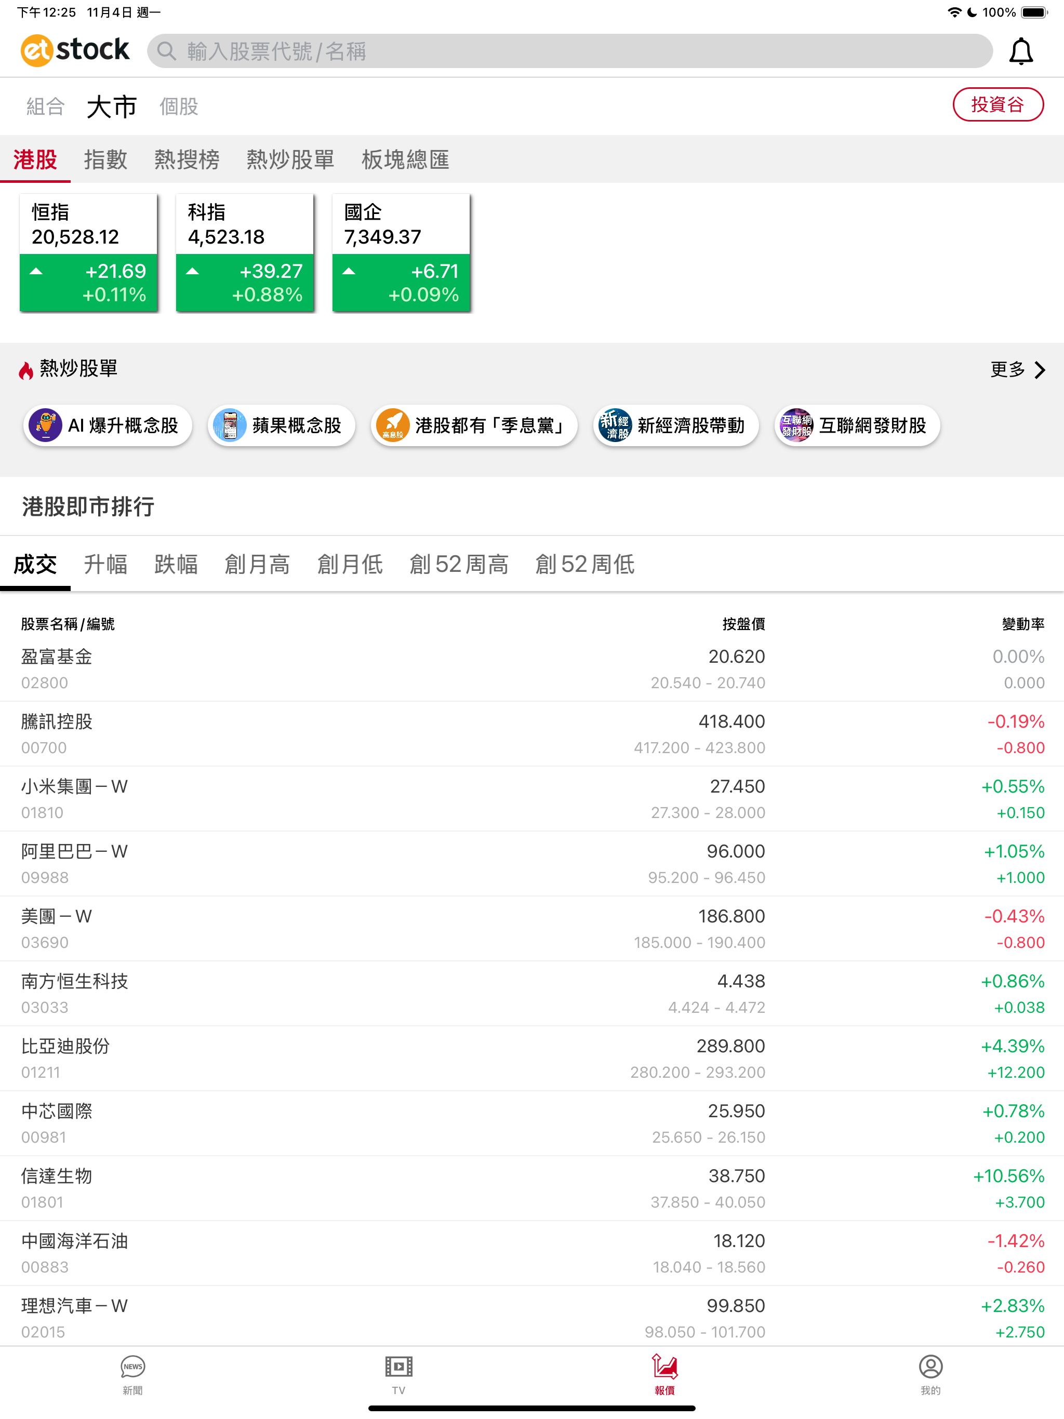Open the 阿里巴巴－W 09988 row
The image size is (1064, 1419).
point(532,863)
